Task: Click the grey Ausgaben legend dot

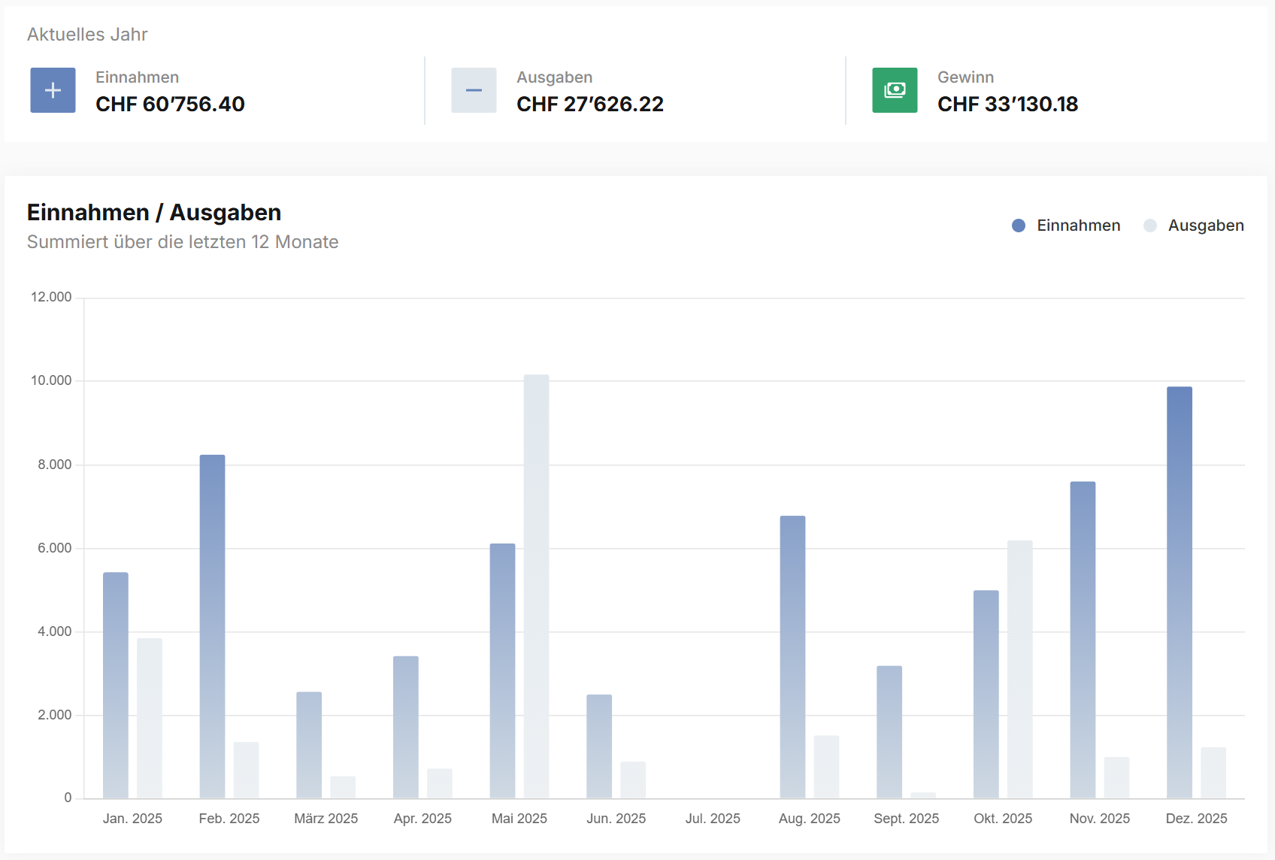Action: (1149, 226)
